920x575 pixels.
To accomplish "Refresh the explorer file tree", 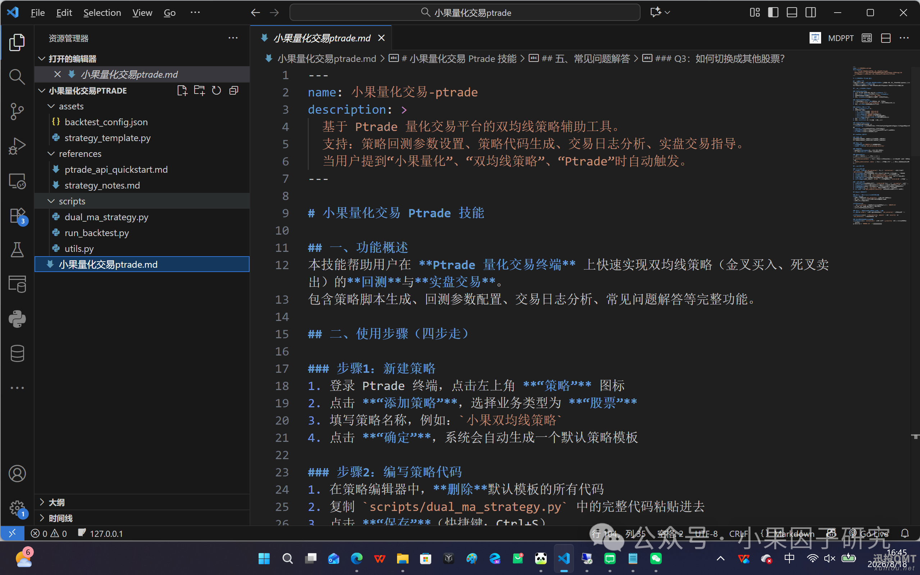I will pos(216,91).
